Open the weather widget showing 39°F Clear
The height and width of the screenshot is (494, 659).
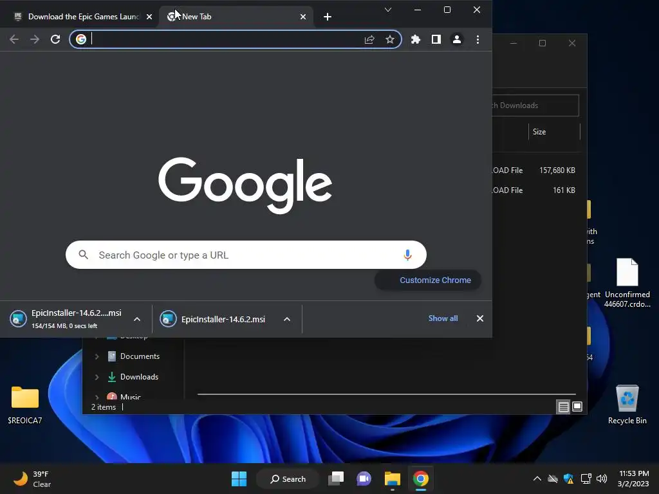click(32, 479)
